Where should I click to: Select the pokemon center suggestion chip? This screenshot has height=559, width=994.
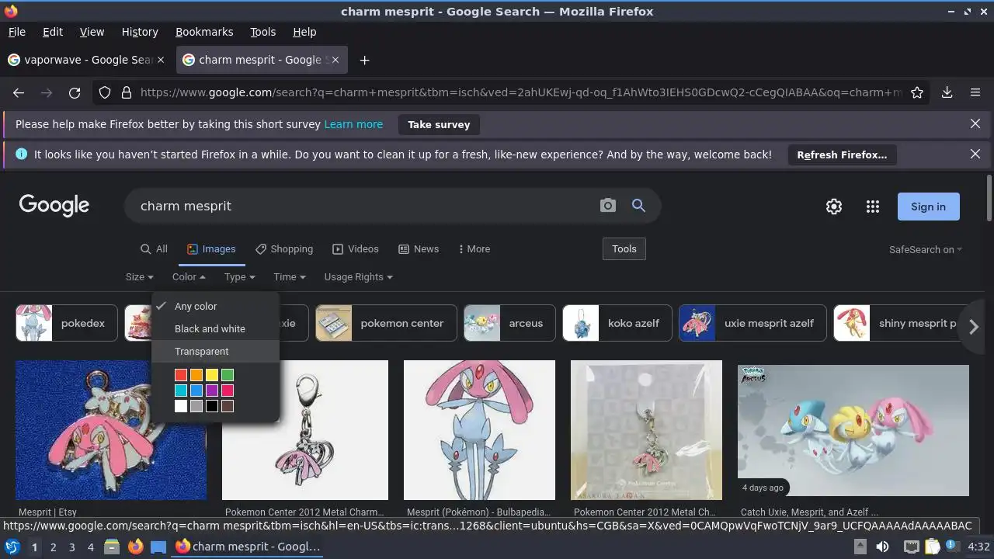386,323
